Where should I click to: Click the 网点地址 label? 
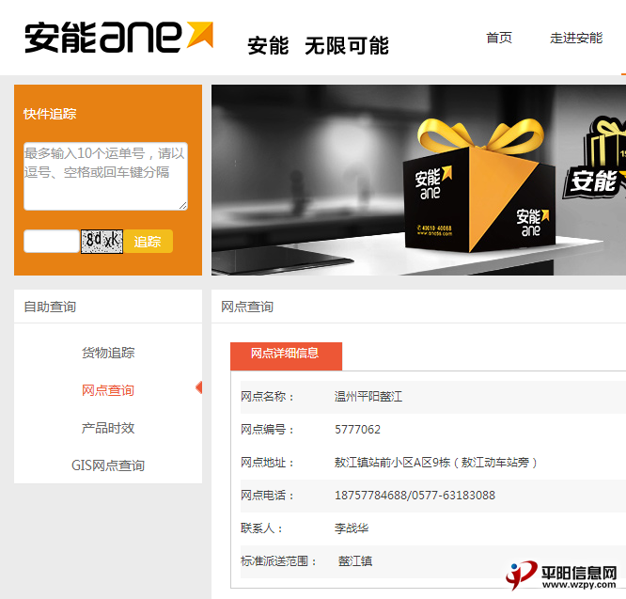pyautogui.click(x=268, y=463)
